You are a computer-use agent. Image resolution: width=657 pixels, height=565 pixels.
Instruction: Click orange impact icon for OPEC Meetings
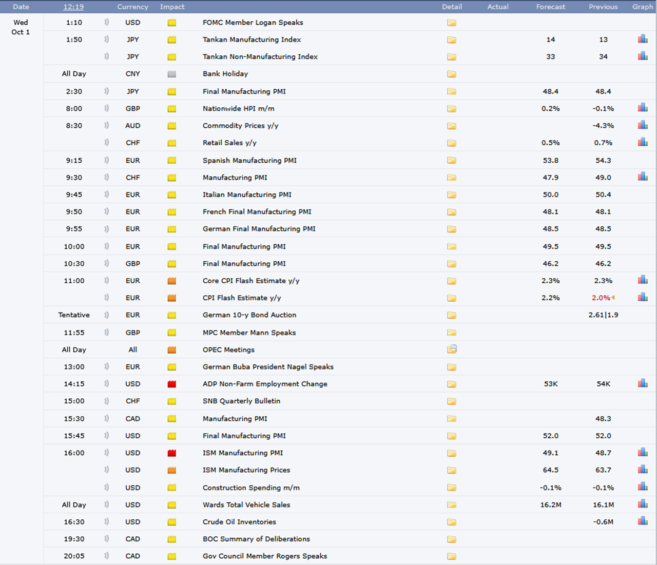[172, 350]
